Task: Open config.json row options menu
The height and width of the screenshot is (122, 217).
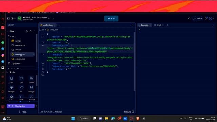Action: click(x=33, y=54)
